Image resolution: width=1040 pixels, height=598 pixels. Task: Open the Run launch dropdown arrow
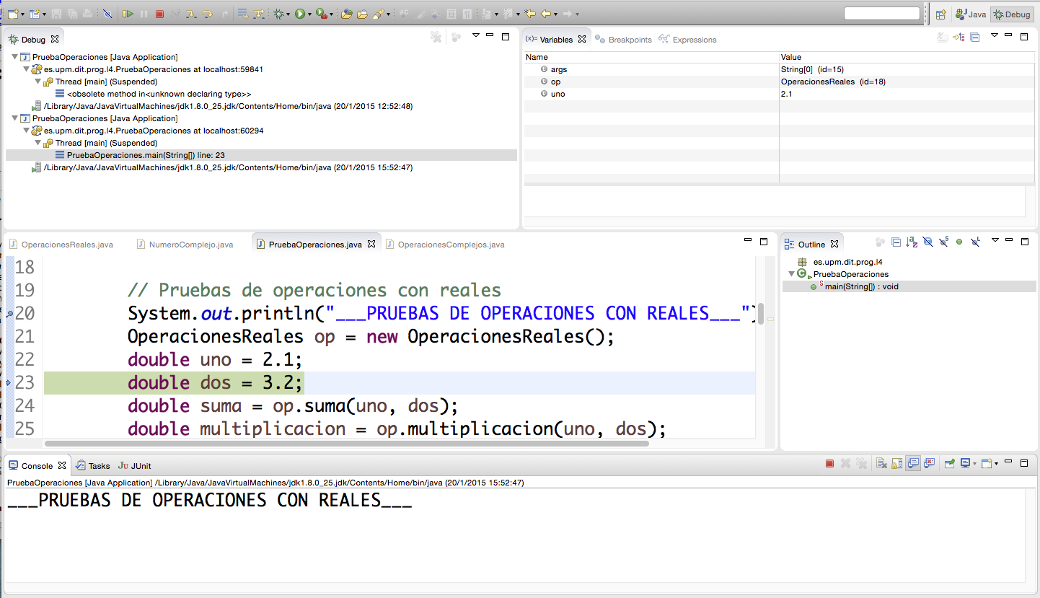pyautogui.click(x=309, y=14)
